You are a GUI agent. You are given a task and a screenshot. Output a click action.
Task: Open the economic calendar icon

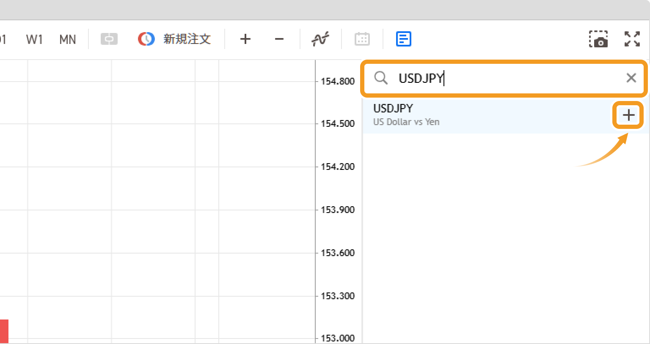[362, 39]
